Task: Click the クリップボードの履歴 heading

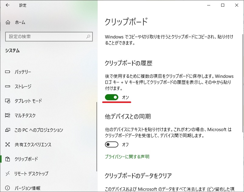Action: click(128, 63)
